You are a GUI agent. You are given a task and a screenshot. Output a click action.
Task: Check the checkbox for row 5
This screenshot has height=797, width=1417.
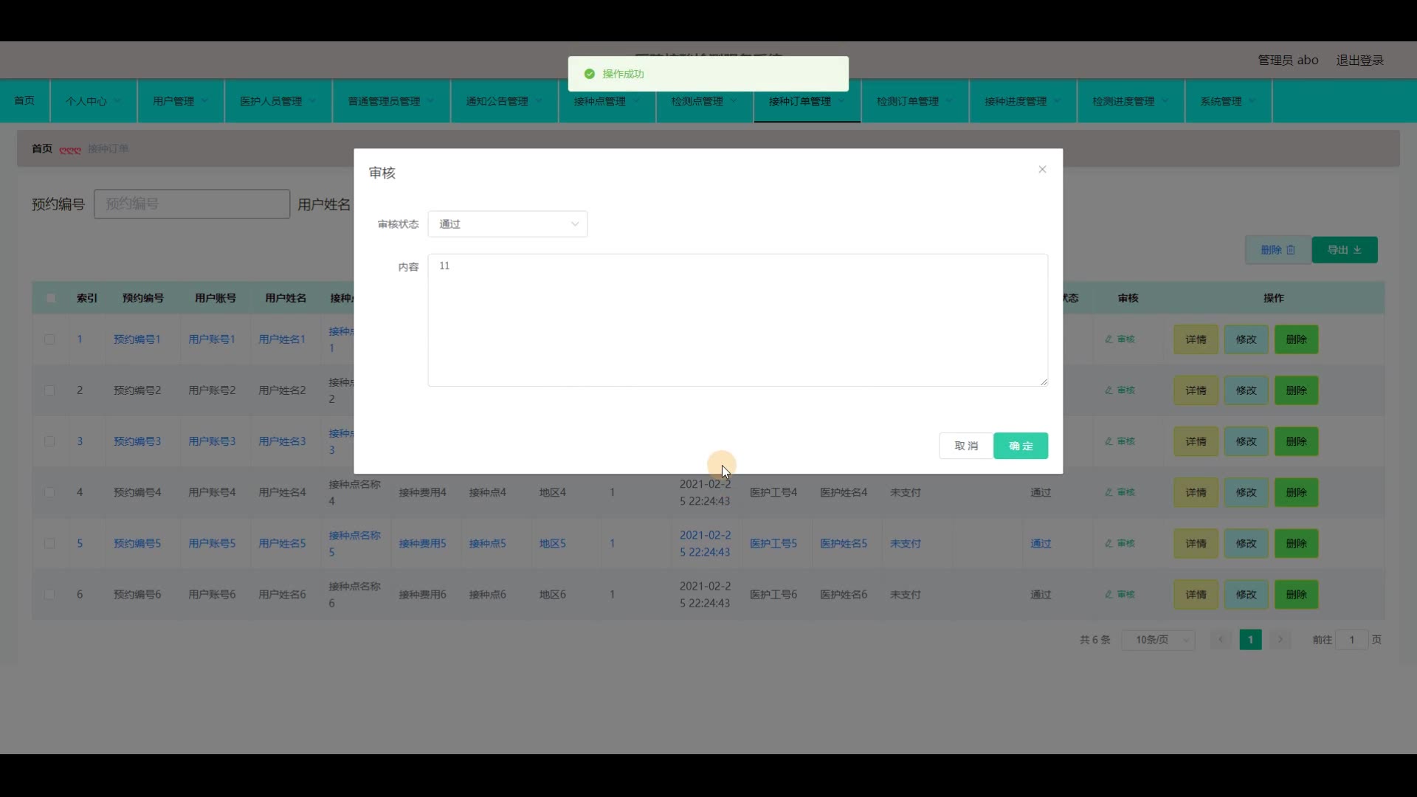click(x=49, y=543)
